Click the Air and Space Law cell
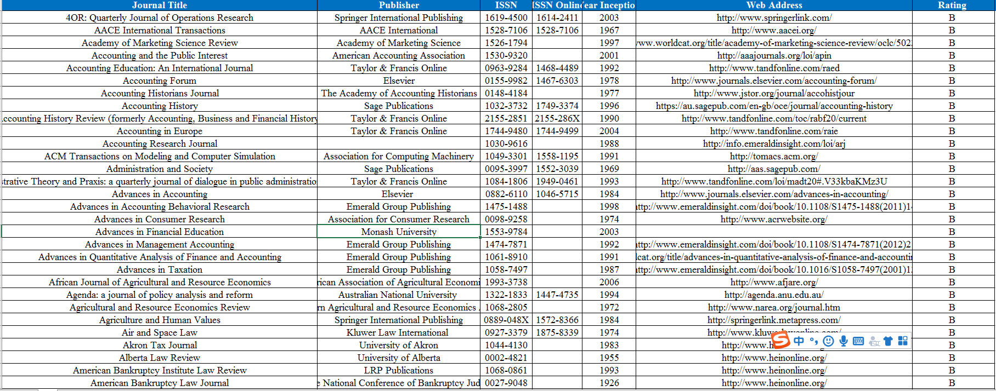Viewport: 996px width, 391px height. point(160,332)
